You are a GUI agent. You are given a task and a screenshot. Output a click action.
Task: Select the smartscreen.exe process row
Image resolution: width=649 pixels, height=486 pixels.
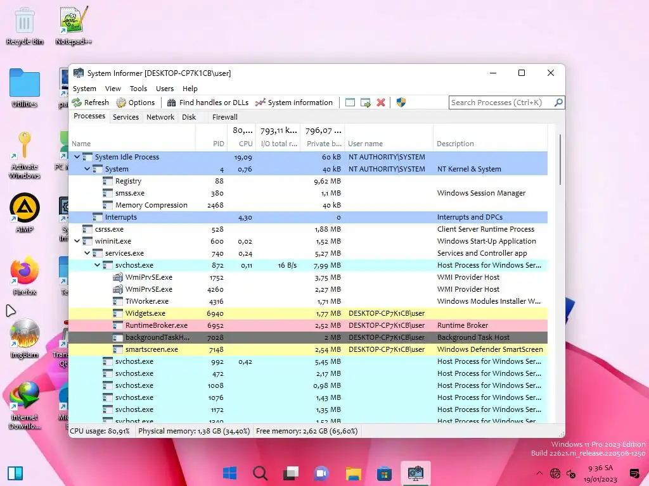(308, 349)
